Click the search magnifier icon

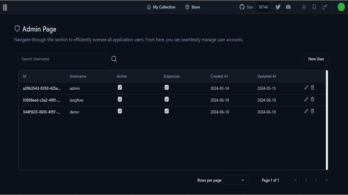pyautogui.click(x=114, y=59)
